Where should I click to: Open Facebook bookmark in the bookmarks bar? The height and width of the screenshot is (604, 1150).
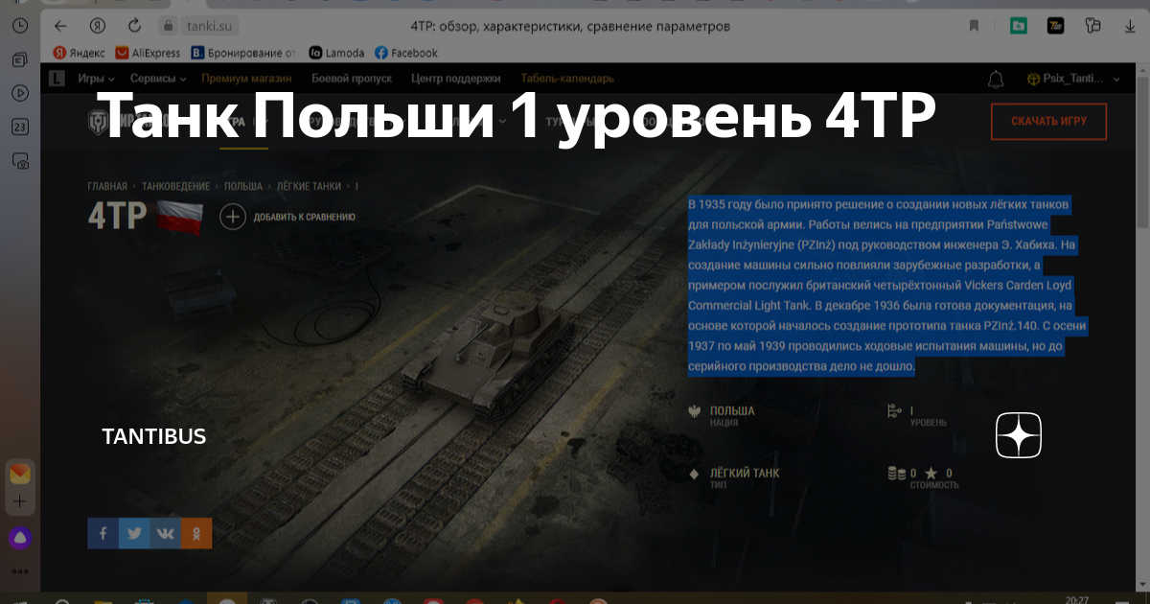point(406,53)
